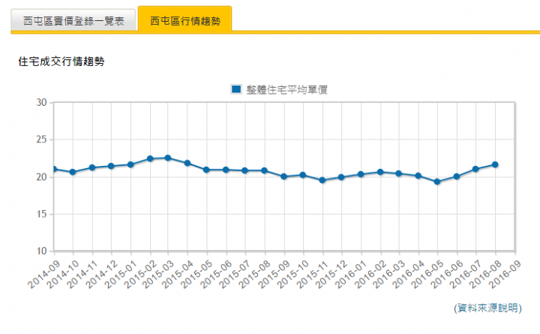Click the y-axis label 25
540x334 pixels.
[x=41, y=140]
